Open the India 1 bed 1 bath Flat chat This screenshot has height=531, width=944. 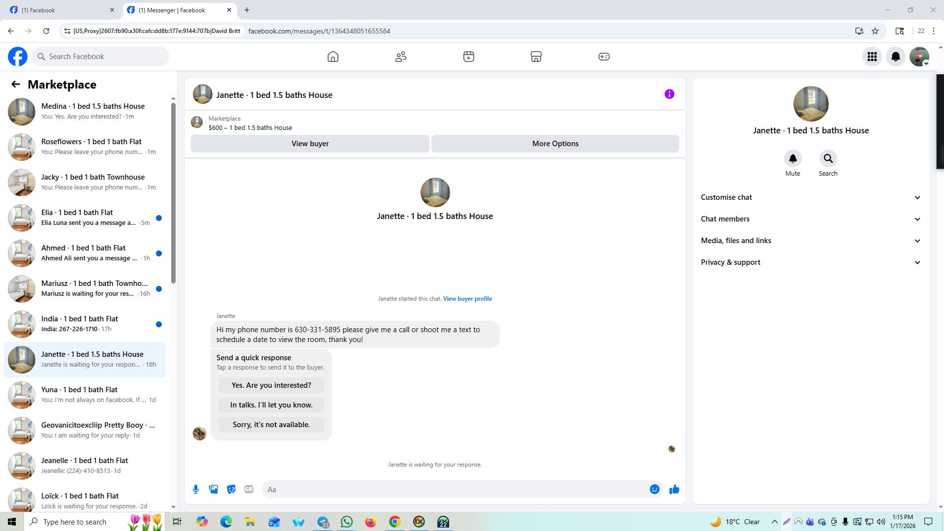[x=85, y=324]
